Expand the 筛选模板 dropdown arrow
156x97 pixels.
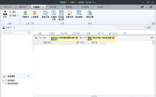(x=28, y=76)
